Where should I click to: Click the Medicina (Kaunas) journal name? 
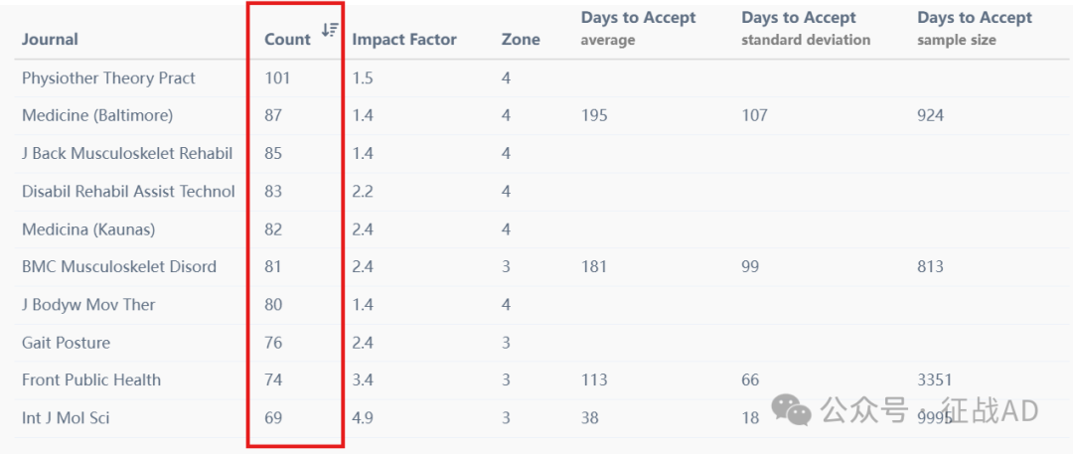coord(88,229)
